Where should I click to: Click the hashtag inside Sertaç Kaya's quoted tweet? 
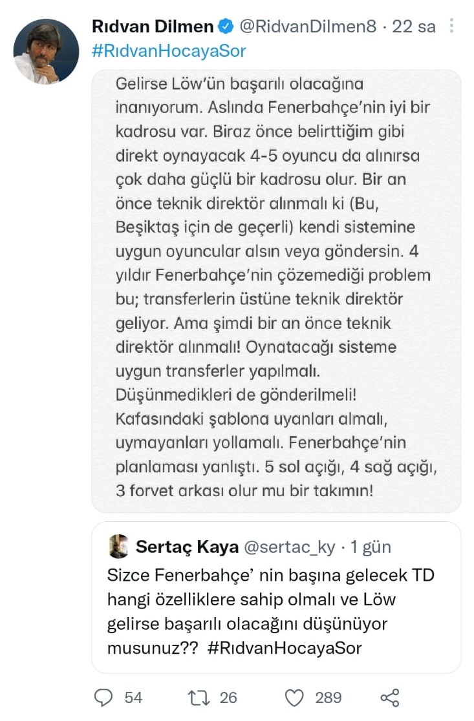pos(285,648)
